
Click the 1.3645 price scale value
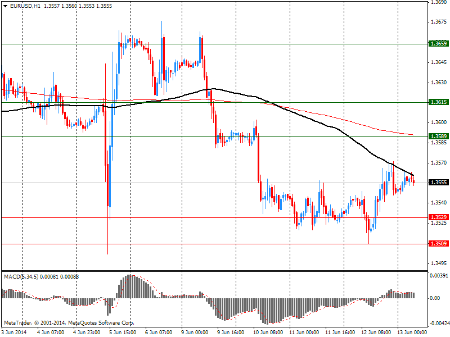click(x=439, y=62)
